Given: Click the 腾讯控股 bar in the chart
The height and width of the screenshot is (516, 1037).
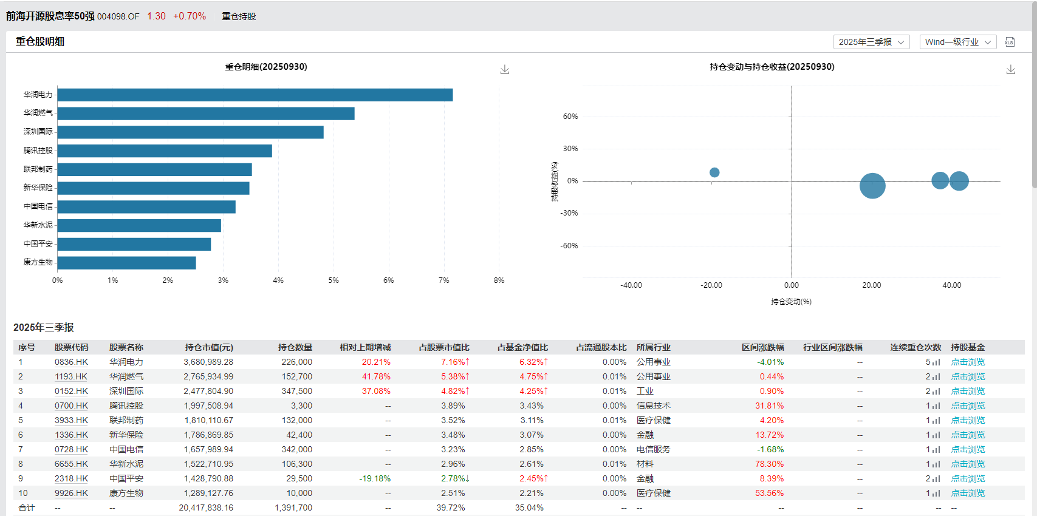Looking at the screenshot, I should (165, 151).
